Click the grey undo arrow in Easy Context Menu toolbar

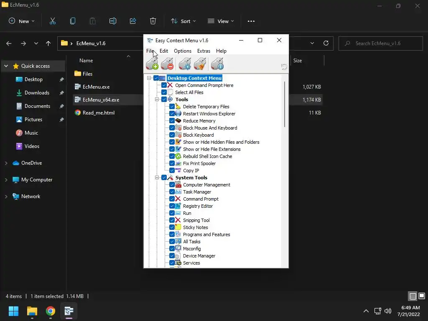tap(284, 66)
